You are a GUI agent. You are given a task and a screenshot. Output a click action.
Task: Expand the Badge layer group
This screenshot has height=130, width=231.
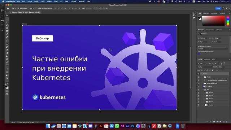[203, 77]
